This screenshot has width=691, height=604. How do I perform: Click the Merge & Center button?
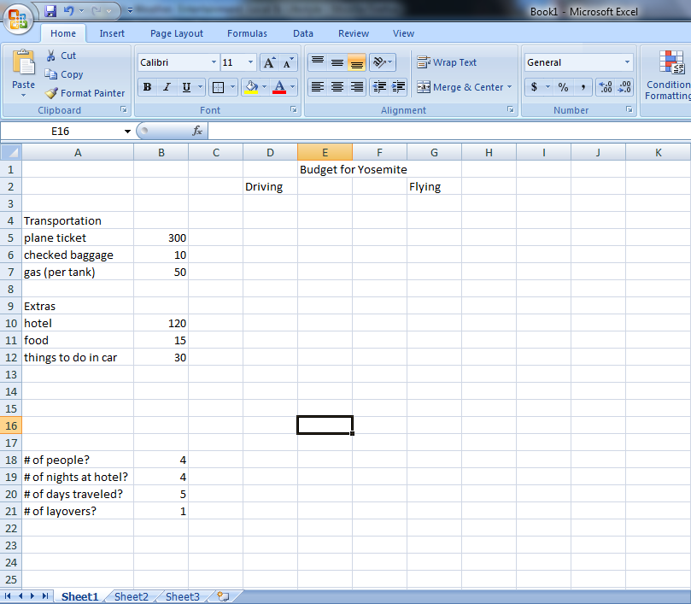pos(460,87)
